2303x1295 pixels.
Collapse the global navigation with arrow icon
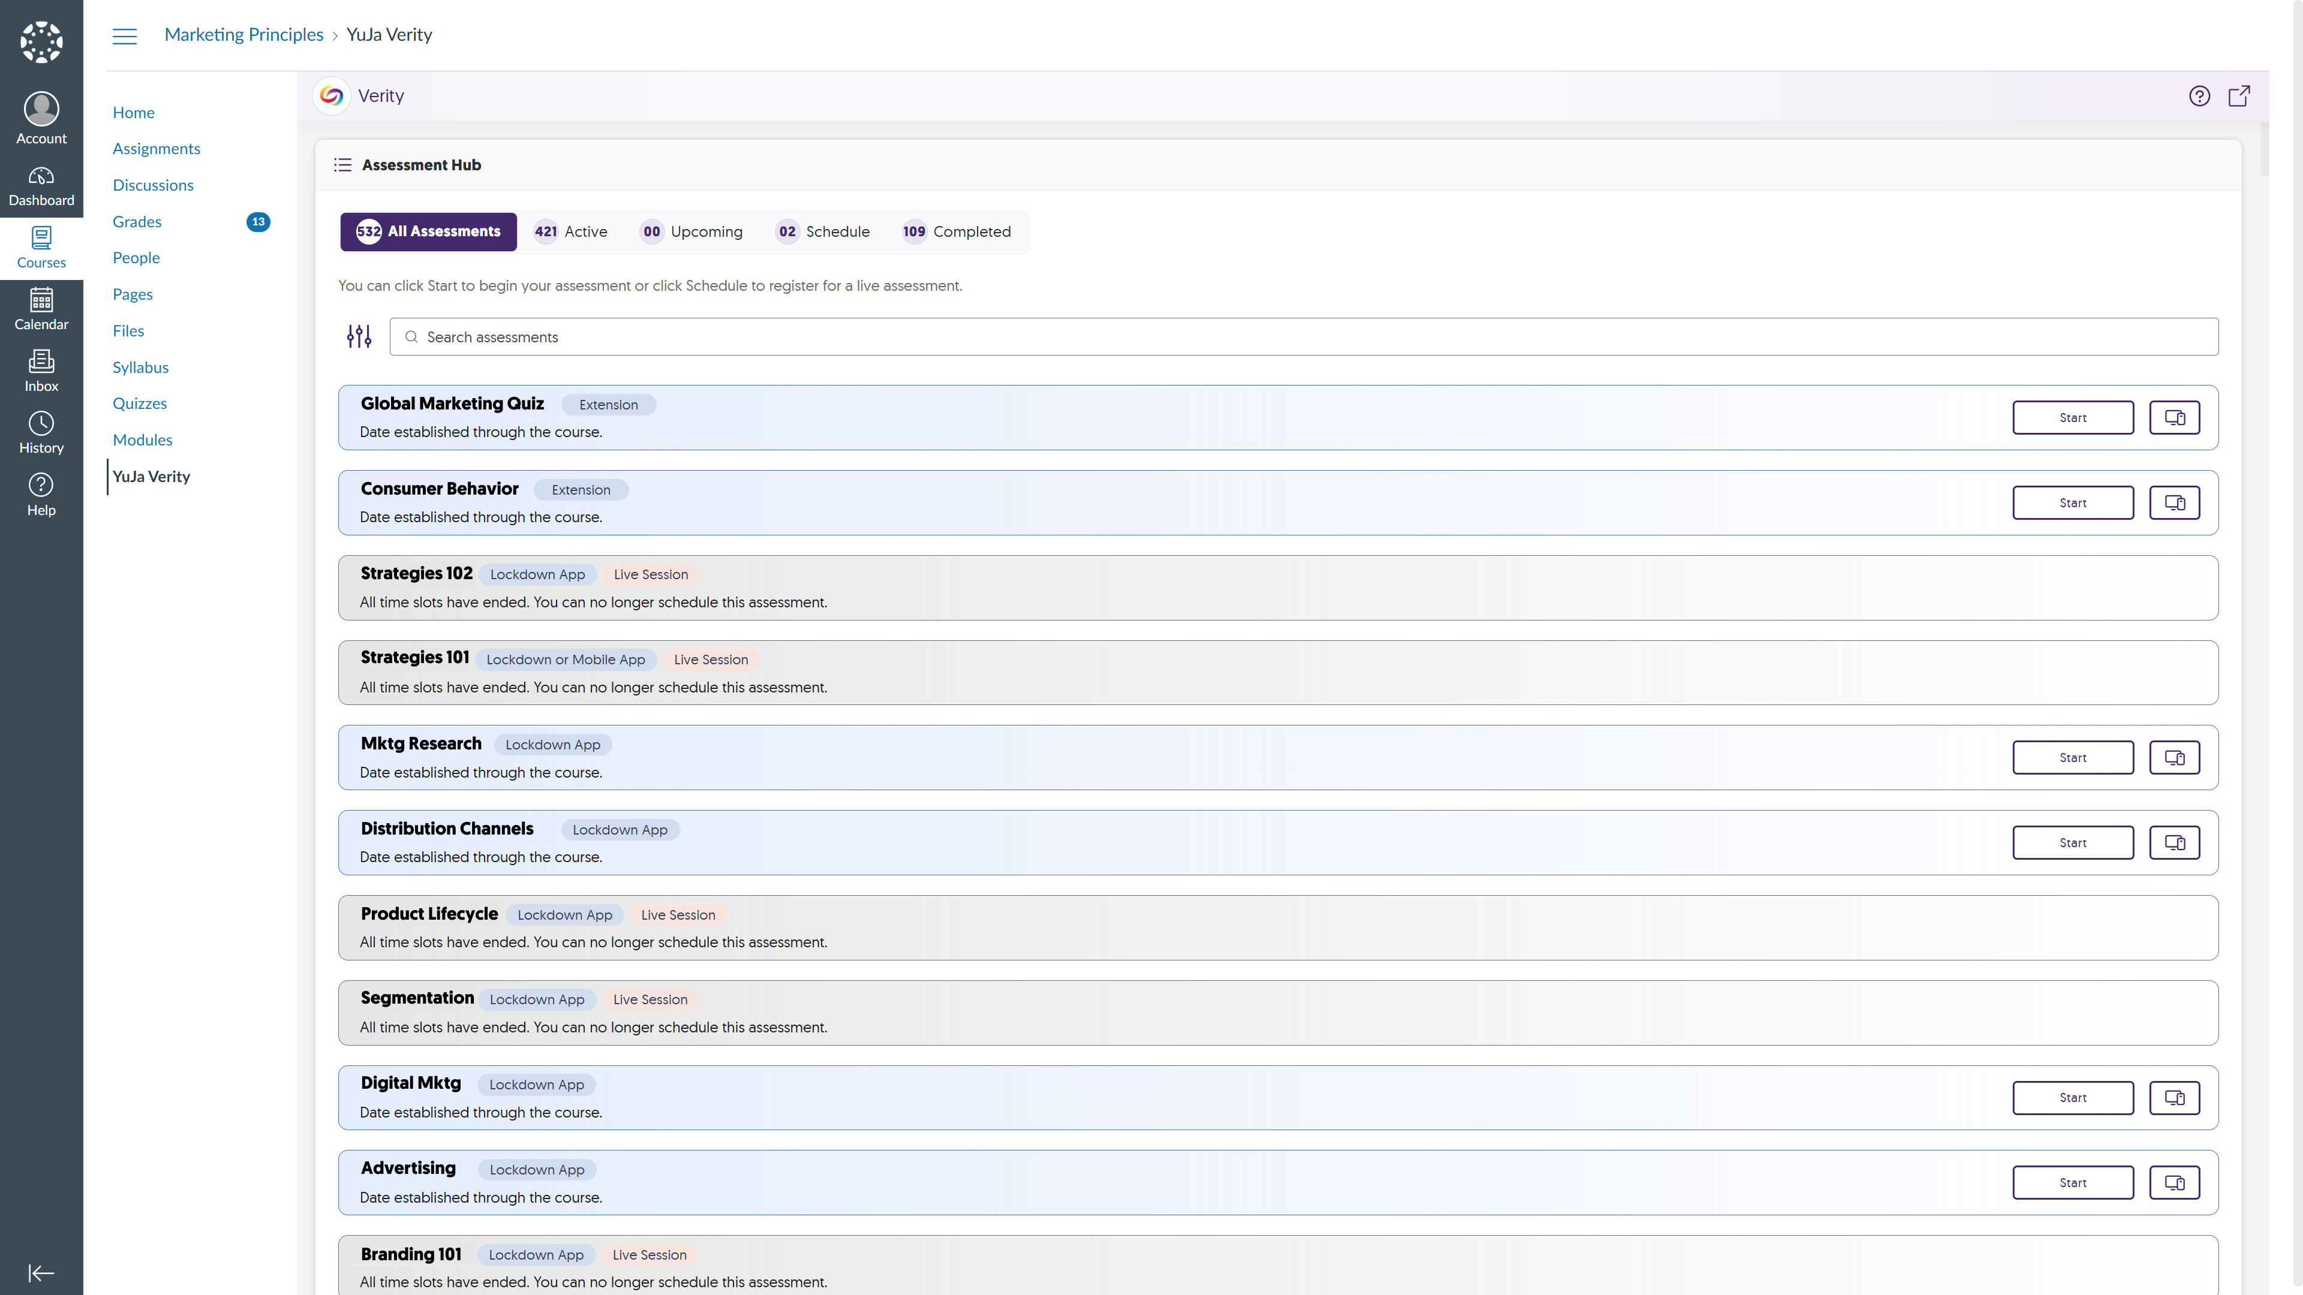(41, 1273)
